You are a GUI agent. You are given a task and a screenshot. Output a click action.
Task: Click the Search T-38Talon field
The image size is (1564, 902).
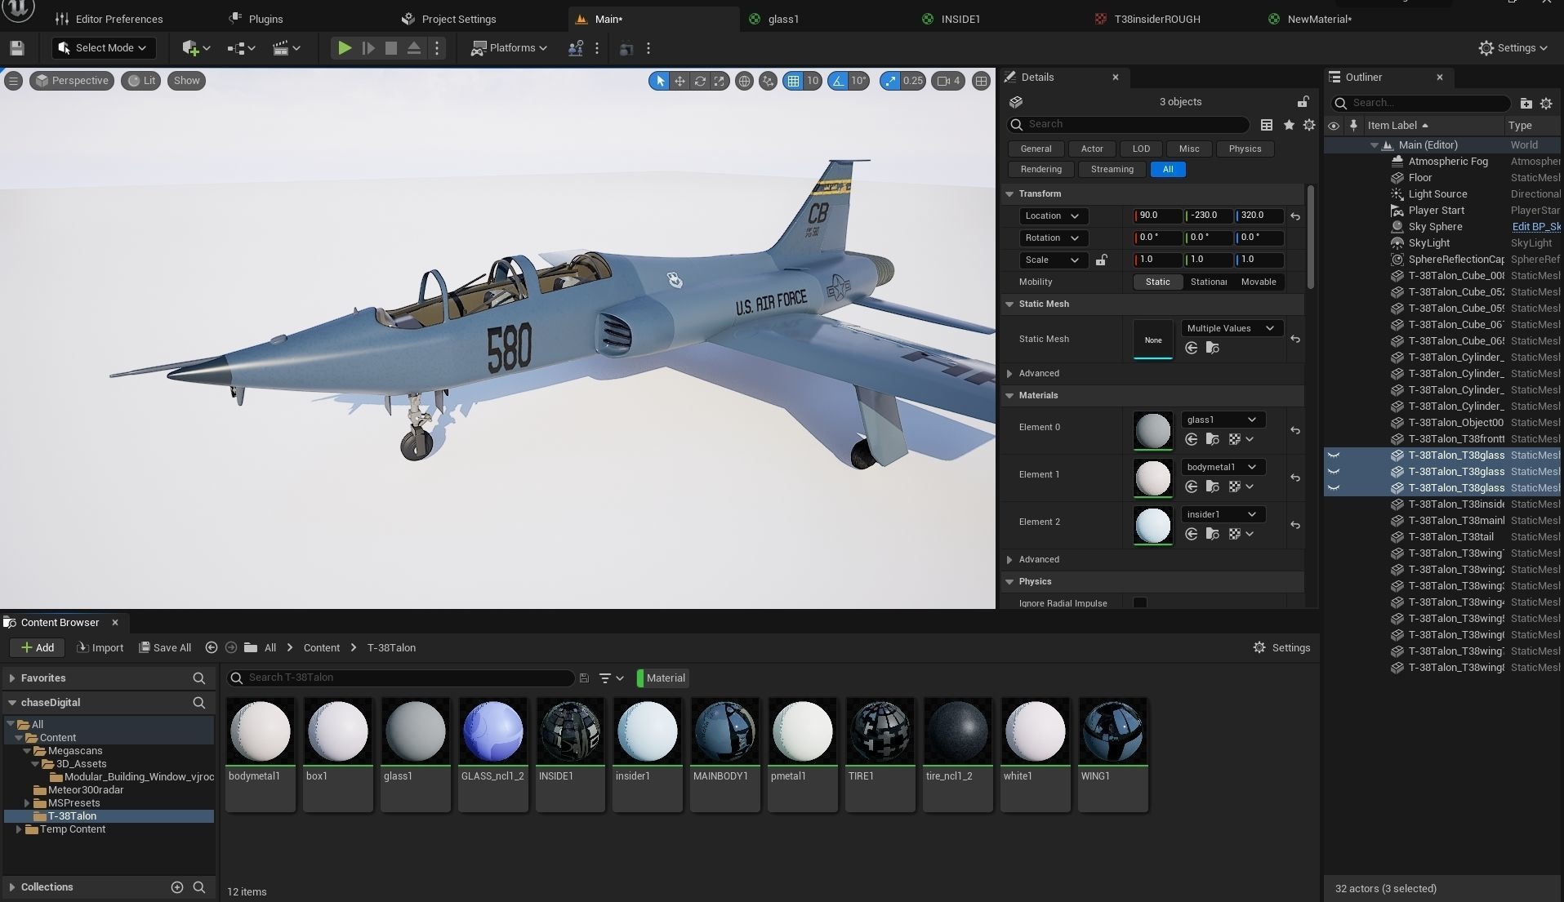pos(400,678)
